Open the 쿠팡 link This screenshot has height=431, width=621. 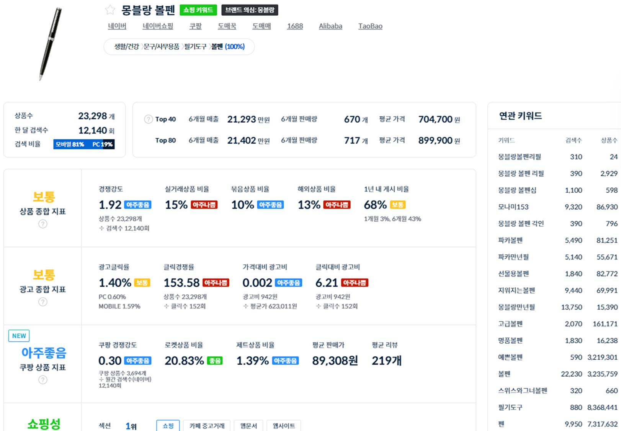pyautogui.click(x=195, y=26)
